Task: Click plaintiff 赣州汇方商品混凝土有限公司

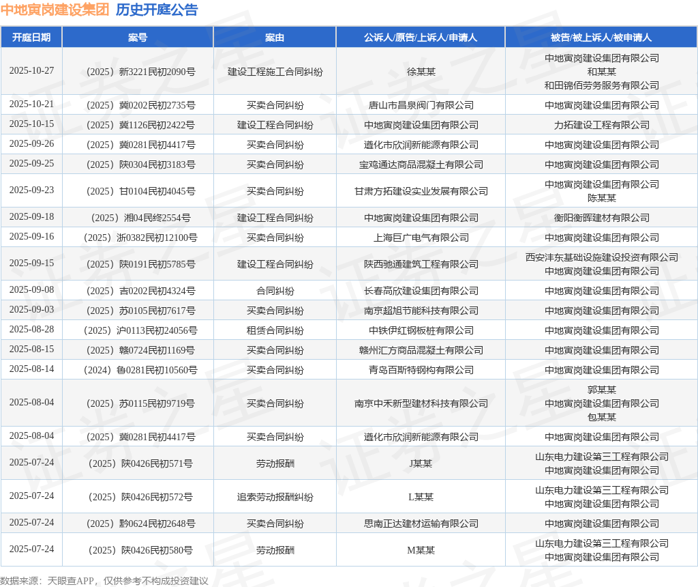Action: click(x=421, y=350)
